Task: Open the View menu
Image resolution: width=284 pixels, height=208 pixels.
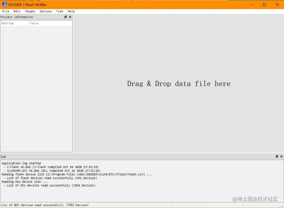Action: pos(60,11)
